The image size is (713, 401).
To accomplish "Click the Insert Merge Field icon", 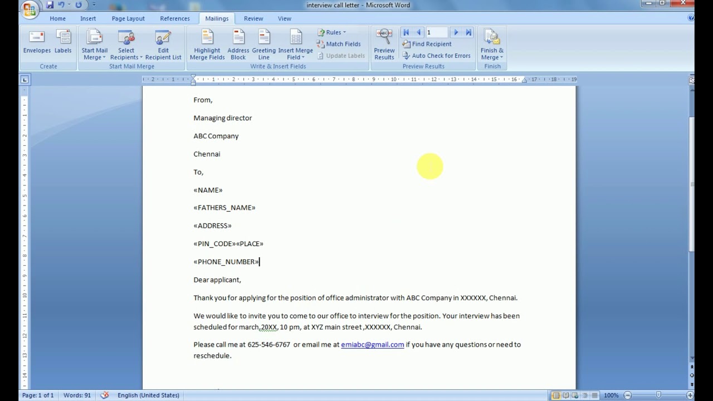I will pos(296,38).
